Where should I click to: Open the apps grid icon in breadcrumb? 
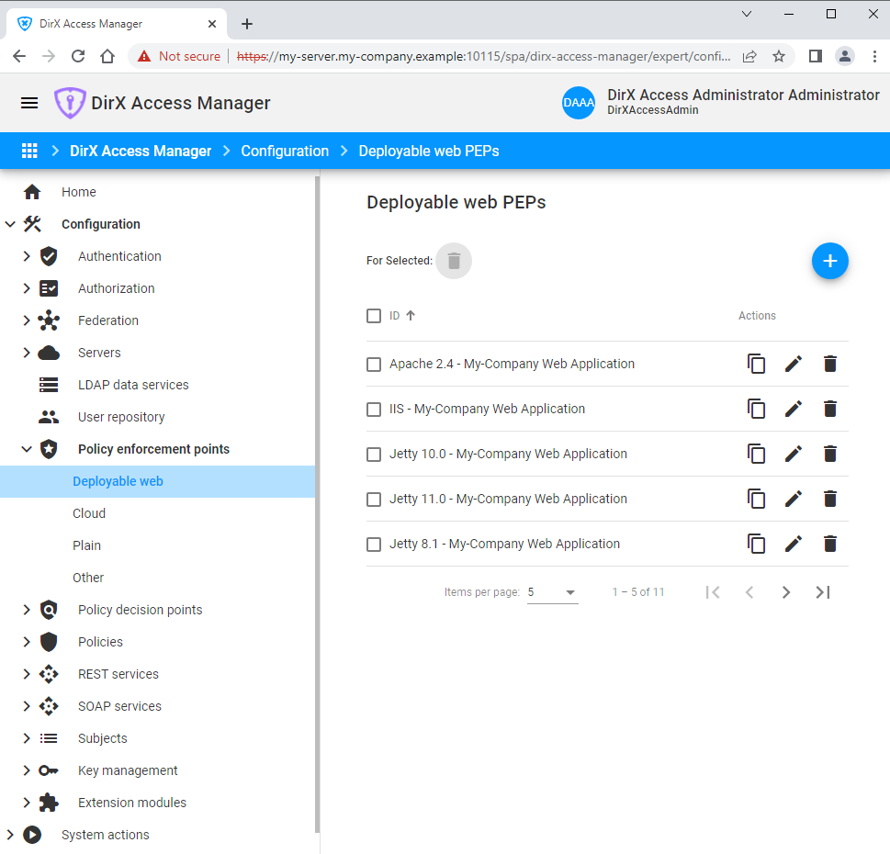point(29,151)
